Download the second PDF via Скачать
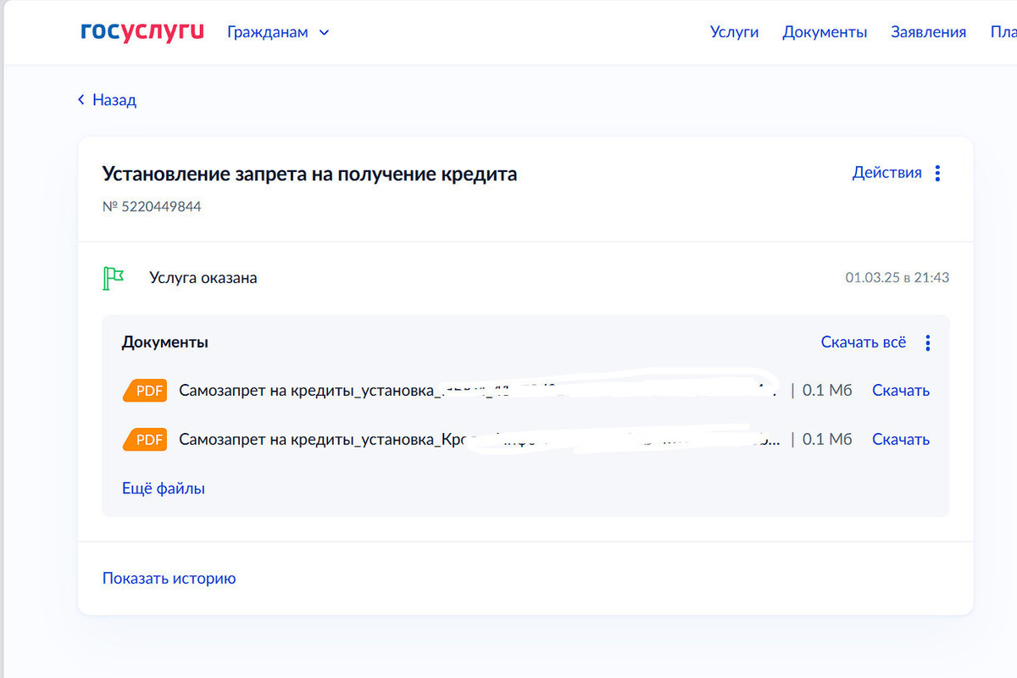Image resolution: width=1017 pixels, height=678 pixels. coord(900,440)
